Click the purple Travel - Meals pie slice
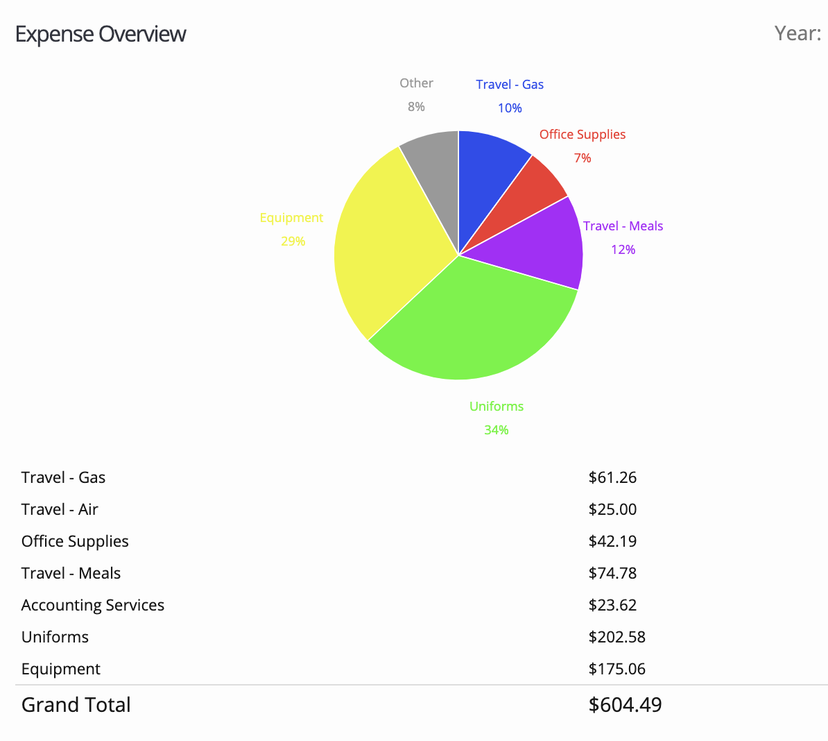The width and height of the screenshot is (828, 741). [x=548, y=246]
